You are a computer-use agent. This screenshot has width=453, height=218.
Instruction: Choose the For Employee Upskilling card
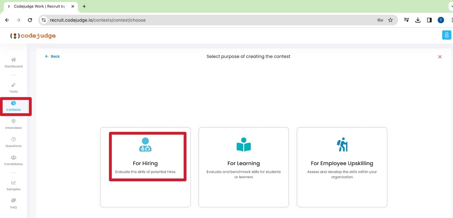pos(342,167)
